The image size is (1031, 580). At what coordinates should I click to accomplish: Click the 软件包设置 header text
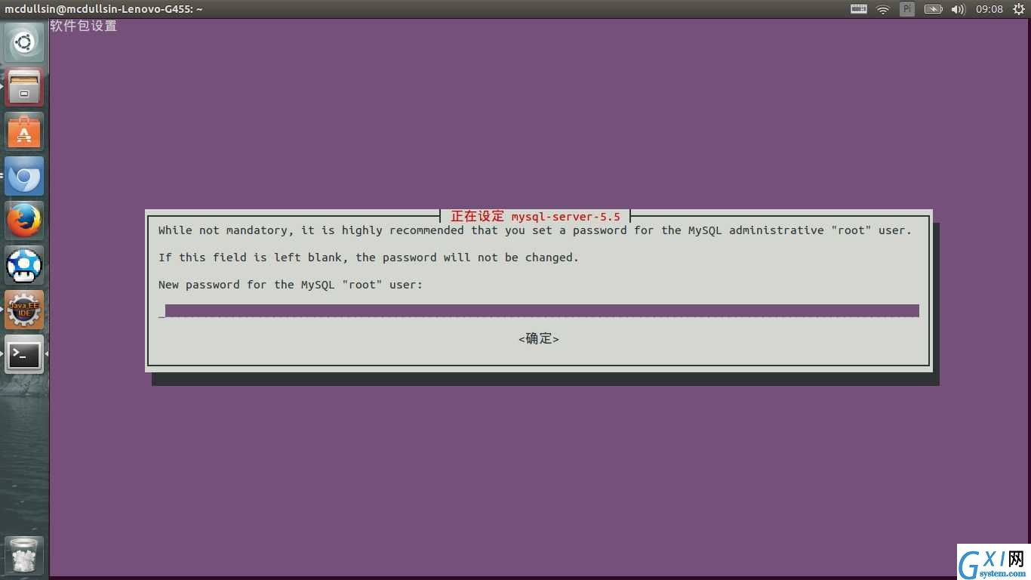point(84,26)
